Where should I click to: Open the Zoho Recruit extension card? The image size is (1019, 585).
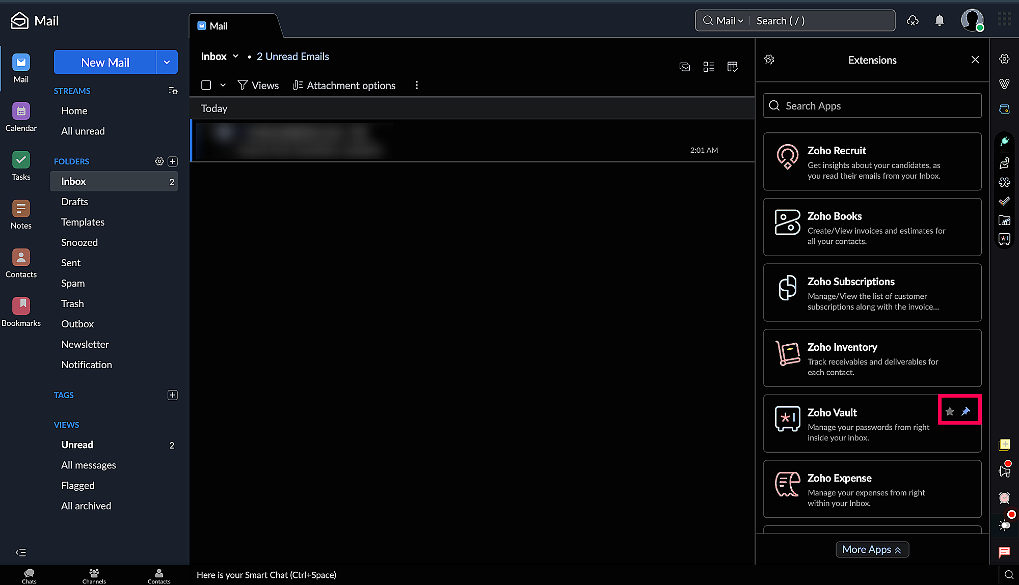pyautogui.click(x=872, y=161)
